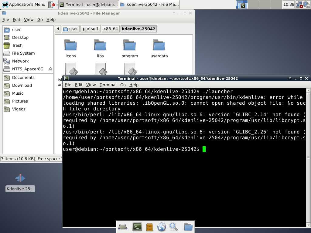Open Pictures bookmark in the sidebar
Screen dimensions: 311x233
tap(28, 101)
